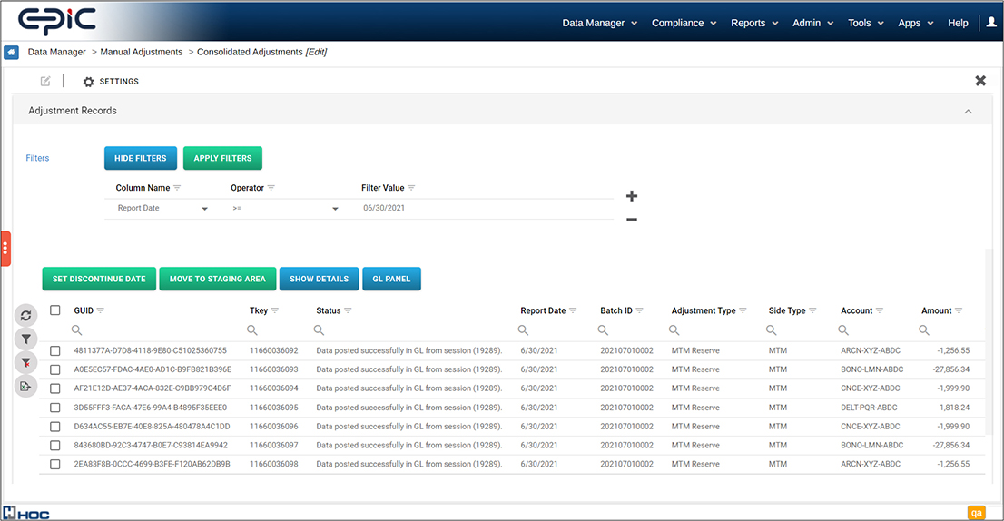This screenshot has width=1004, height=521.
Task: Open the Compliance menu
Action: (684, 23)
